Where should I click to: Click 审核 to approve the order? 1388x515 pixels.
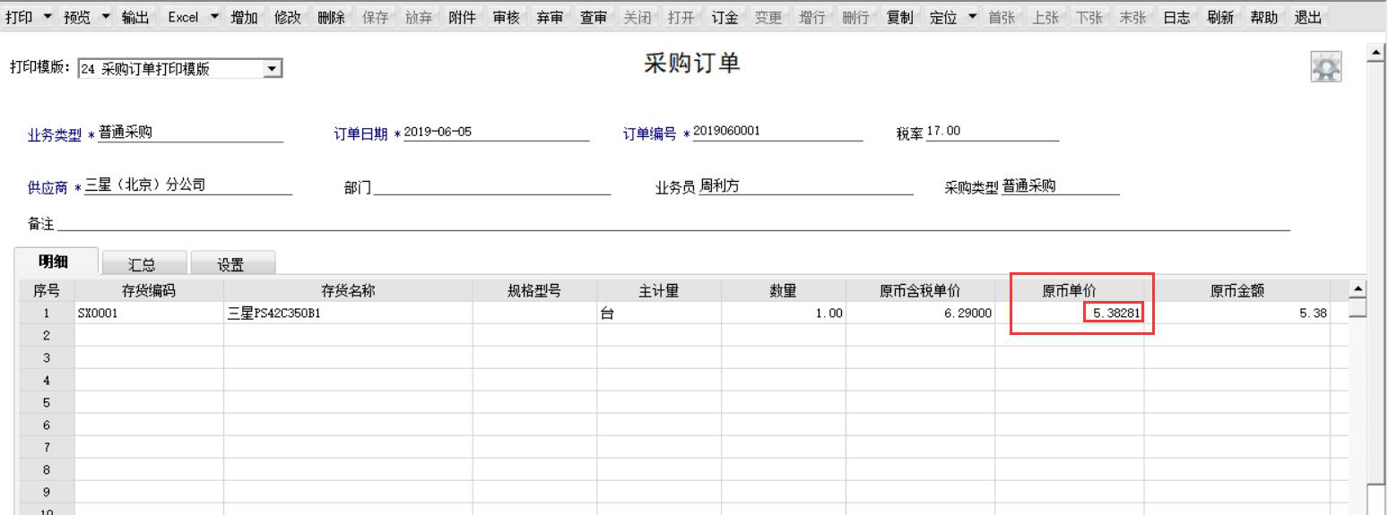[x=507, y=17]
